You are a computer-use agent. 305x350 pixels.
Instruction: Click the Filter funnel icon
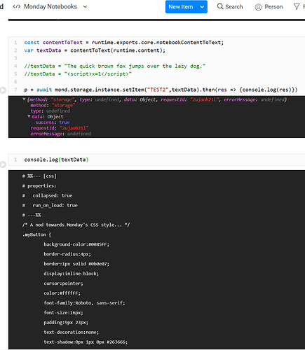coord(297,6)
